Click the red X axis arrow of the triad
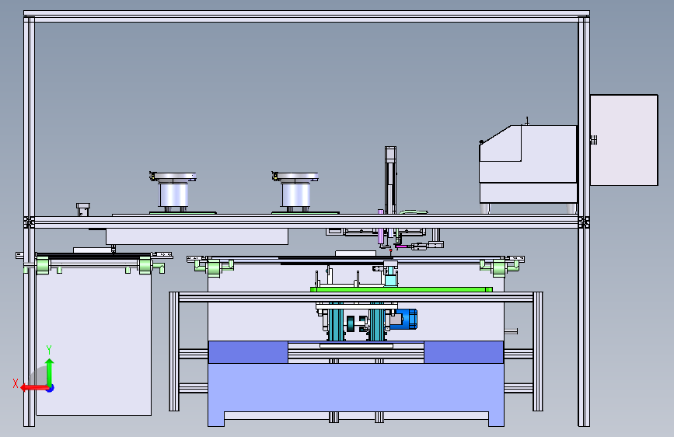 click(34, 388)
